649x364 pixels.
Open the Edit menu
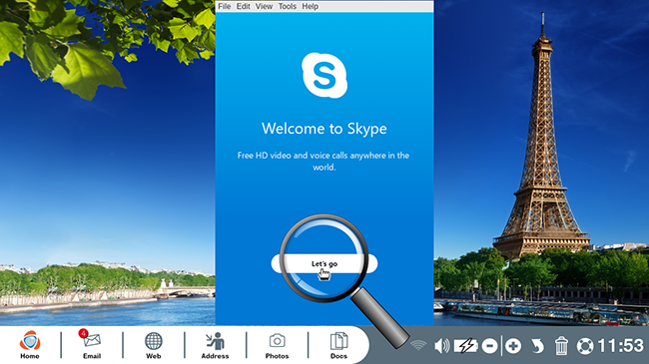[243, 6]
